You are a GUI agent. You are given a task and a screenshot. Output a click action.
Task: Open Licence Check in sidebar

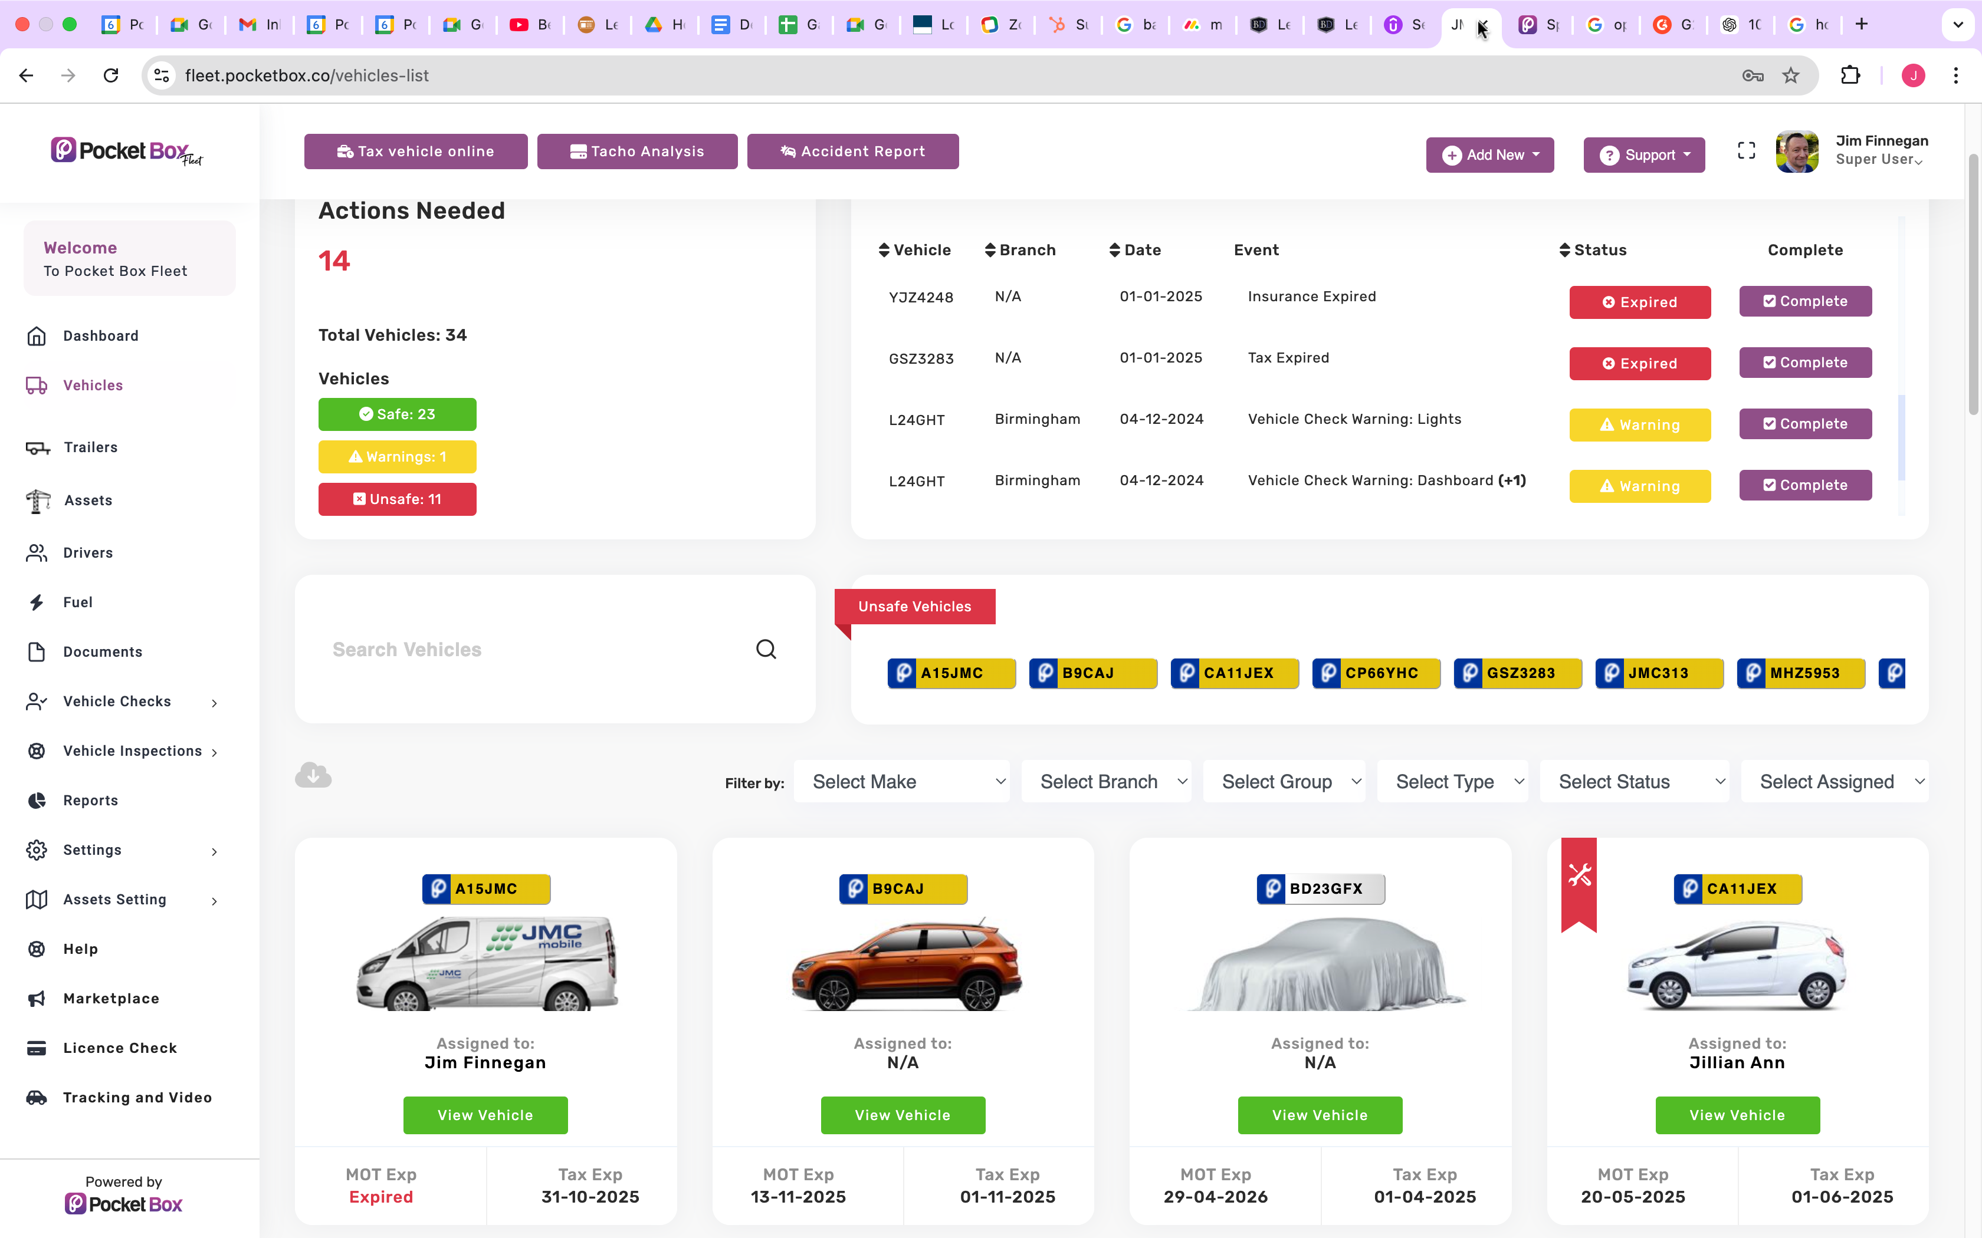pyautogui.click(x=120, y=1048)
